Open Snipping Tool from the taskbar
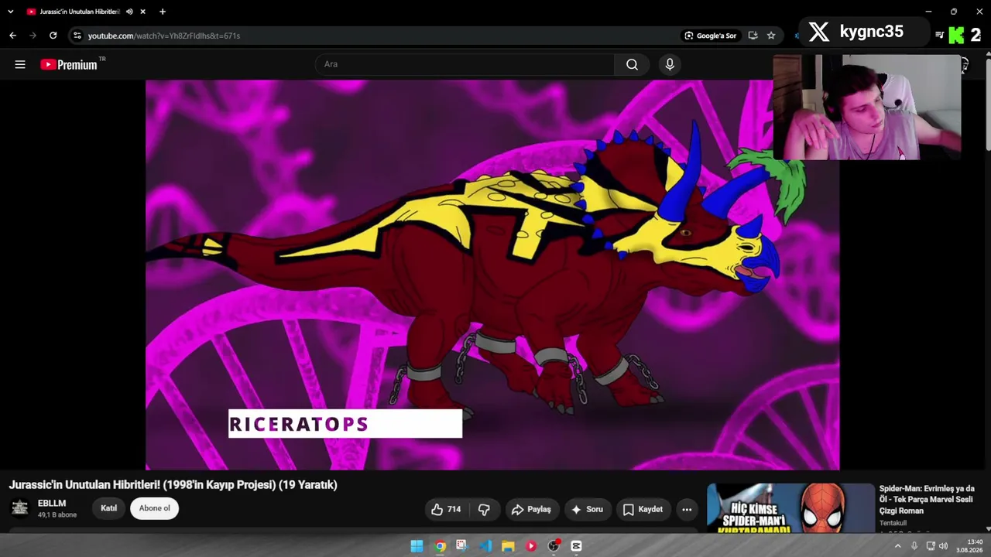 coord(462,546)
